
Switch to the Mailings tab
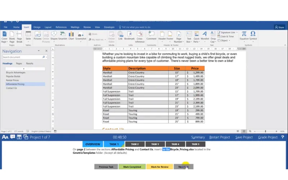[75, 27]
